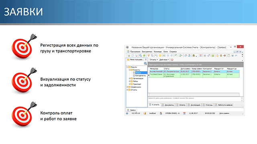Click the filter funnel toolbar icon
This screenshot has height=144, width=257.
[148, 56]
